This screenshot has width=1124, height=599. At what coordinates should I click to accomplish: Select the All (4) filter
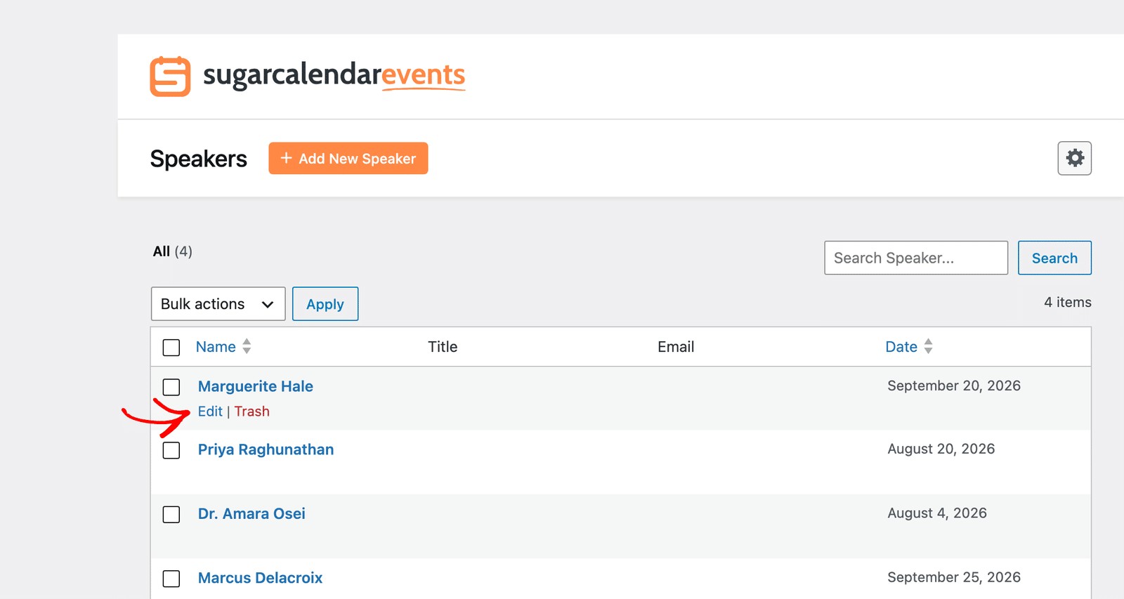click(173, 251)
